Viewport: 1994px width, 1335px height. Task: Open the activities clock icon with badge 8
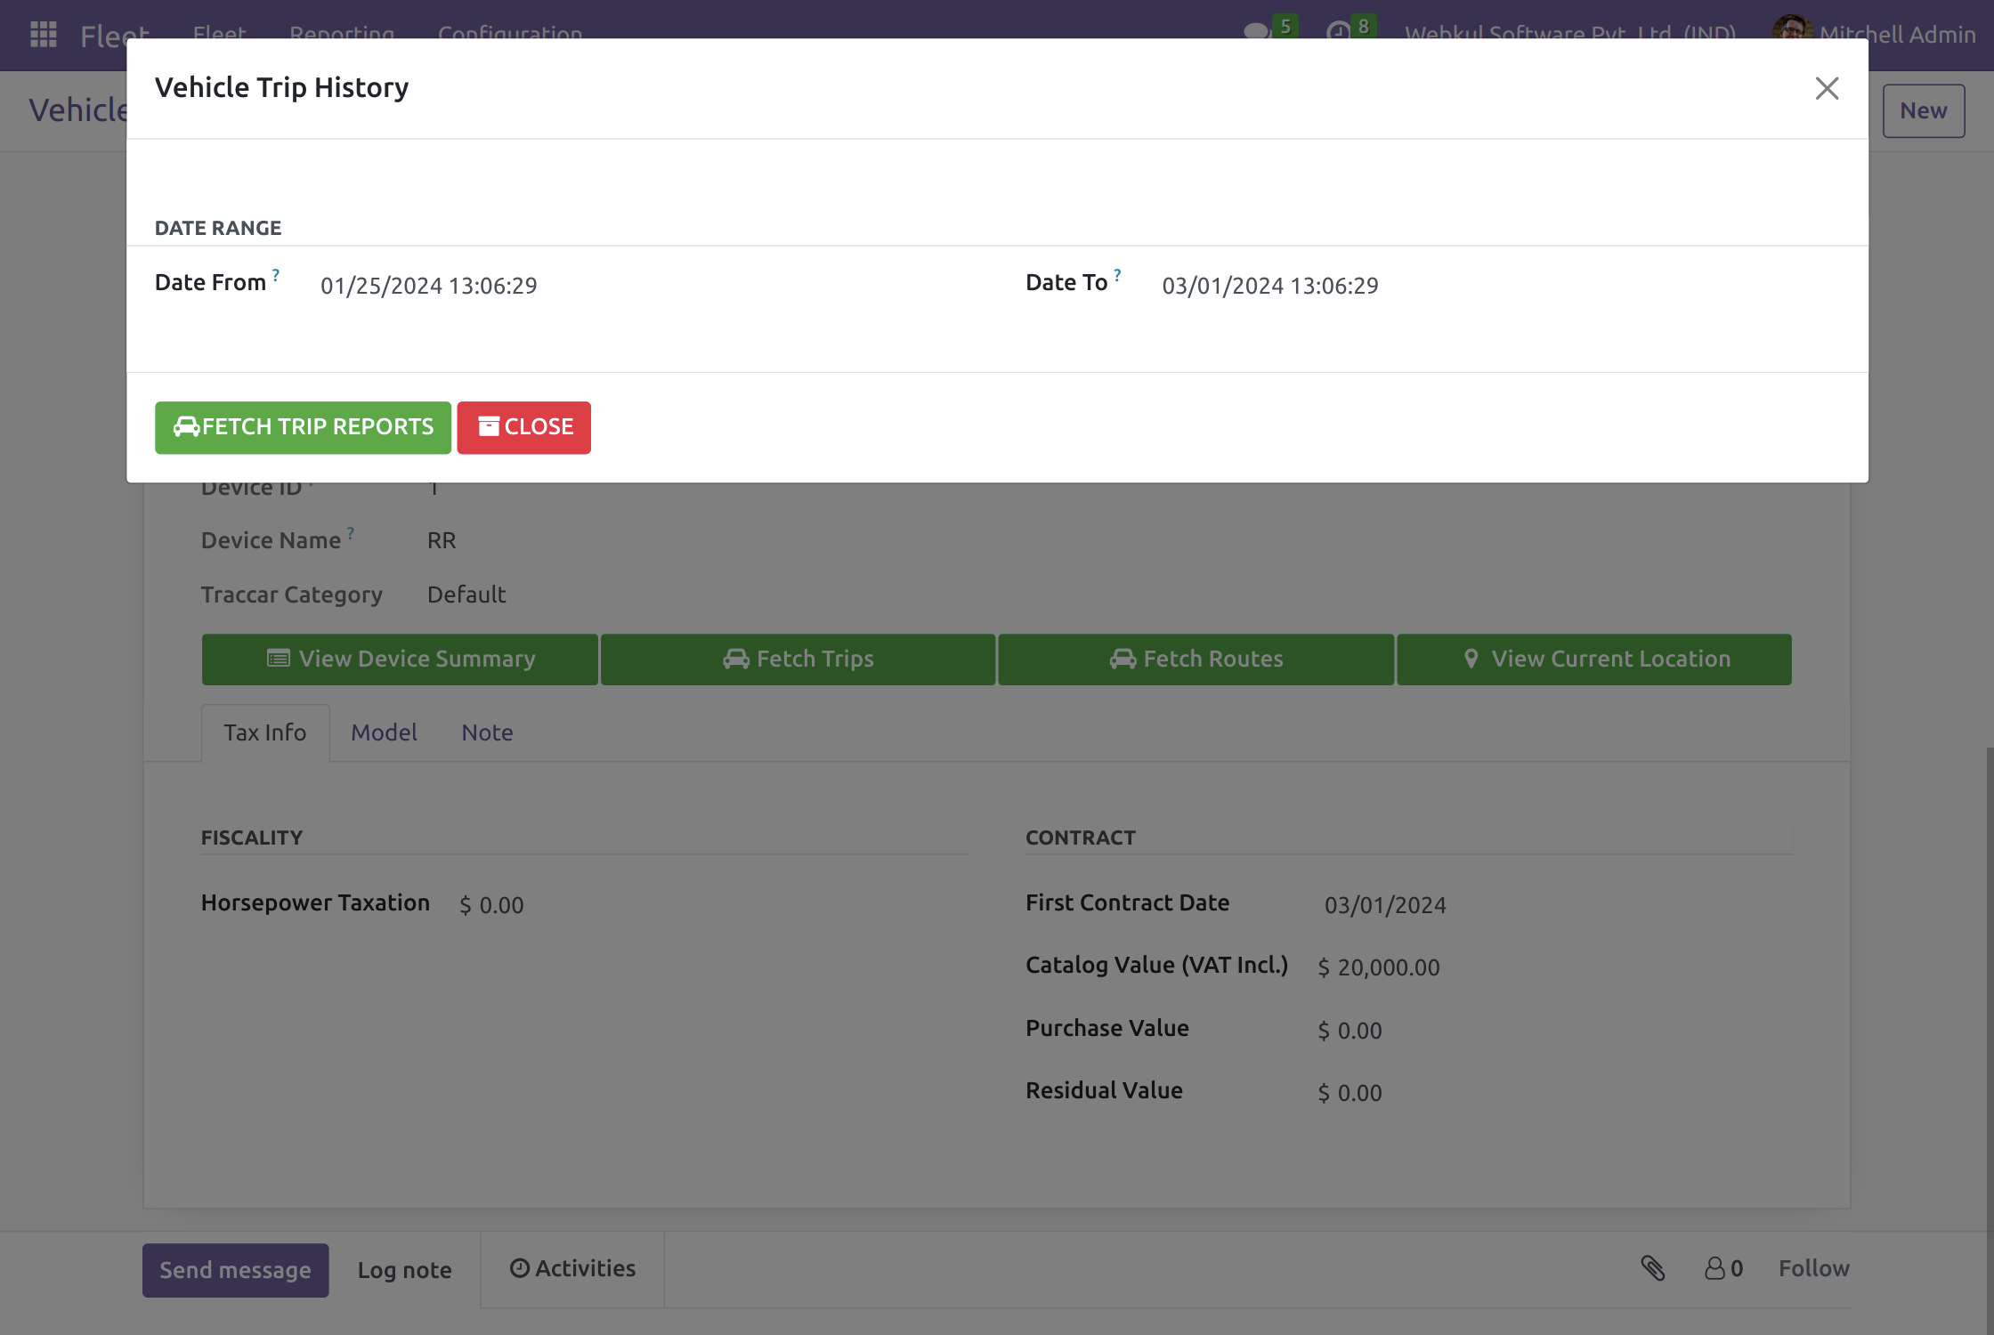point(1338,32)
